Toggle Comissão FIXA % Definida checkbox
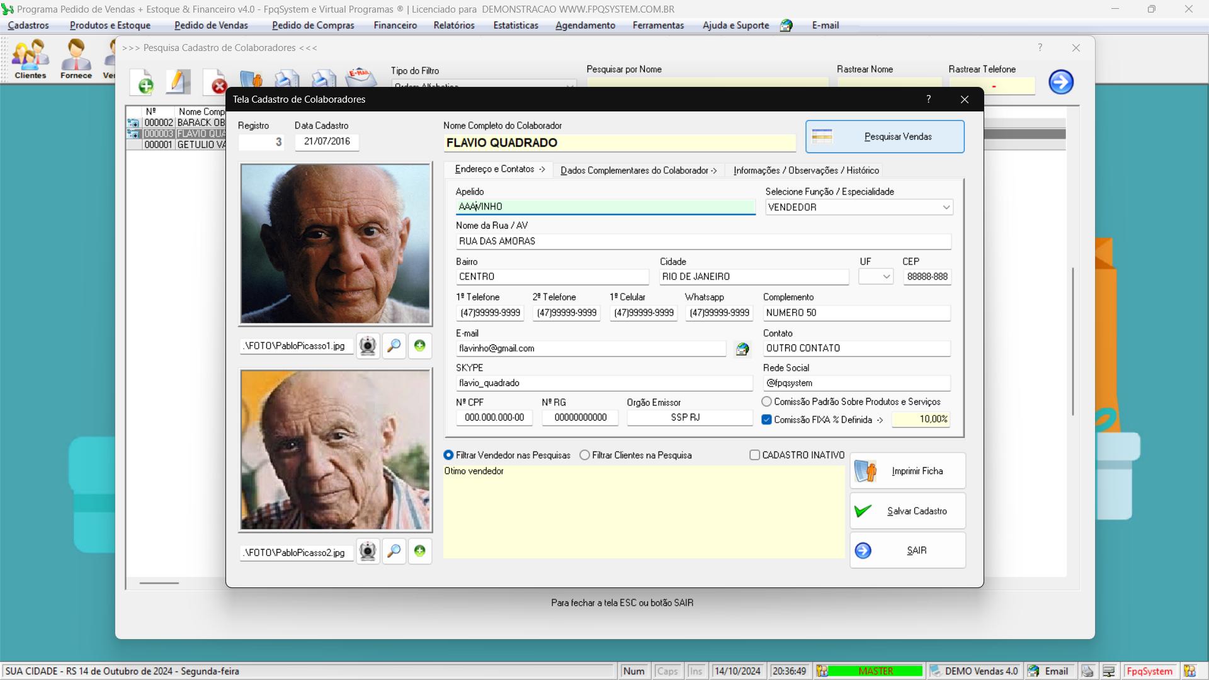Screen dimensions: 1209x680 point(766,420)
